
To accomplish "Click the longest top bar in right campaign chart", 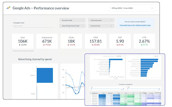I will pyautogui.click(x=149, y=60).
